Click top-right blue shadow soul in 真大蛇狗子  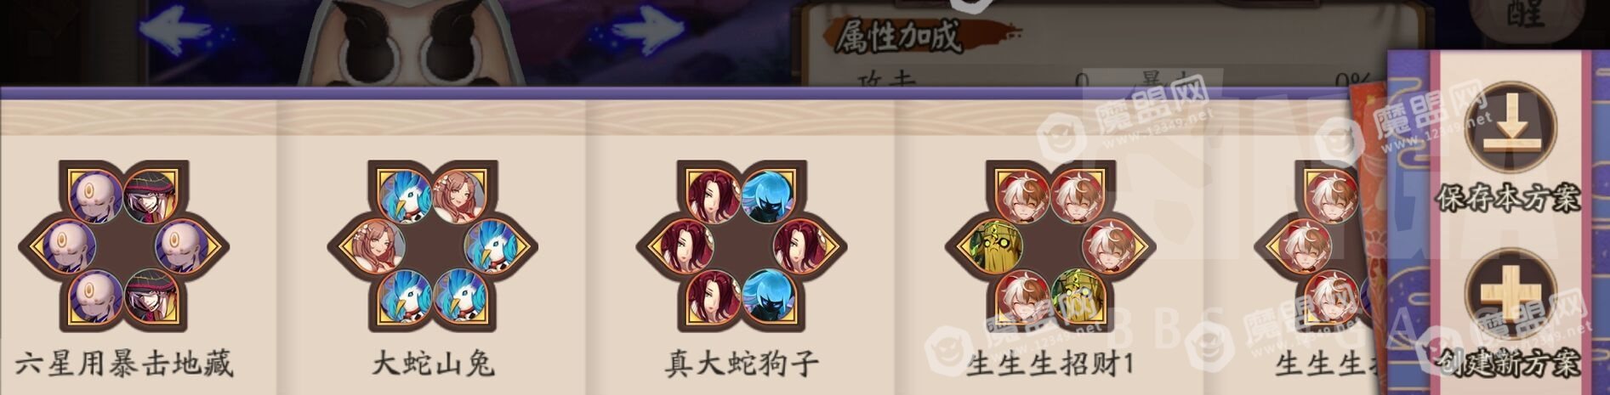click(x=769, y=196)
